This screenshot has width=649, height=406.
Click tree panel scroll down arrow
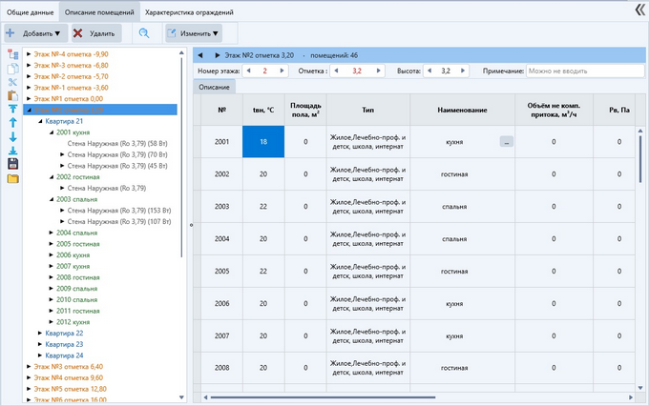coord(181,397)
